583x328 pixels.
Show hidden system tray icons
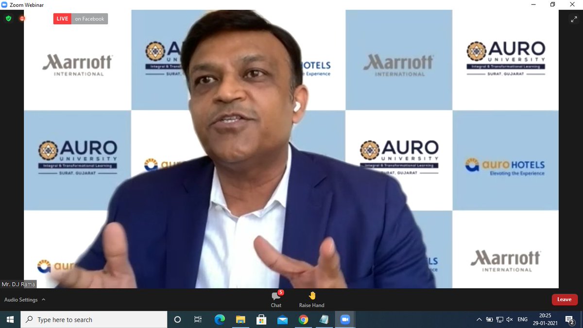479,319
